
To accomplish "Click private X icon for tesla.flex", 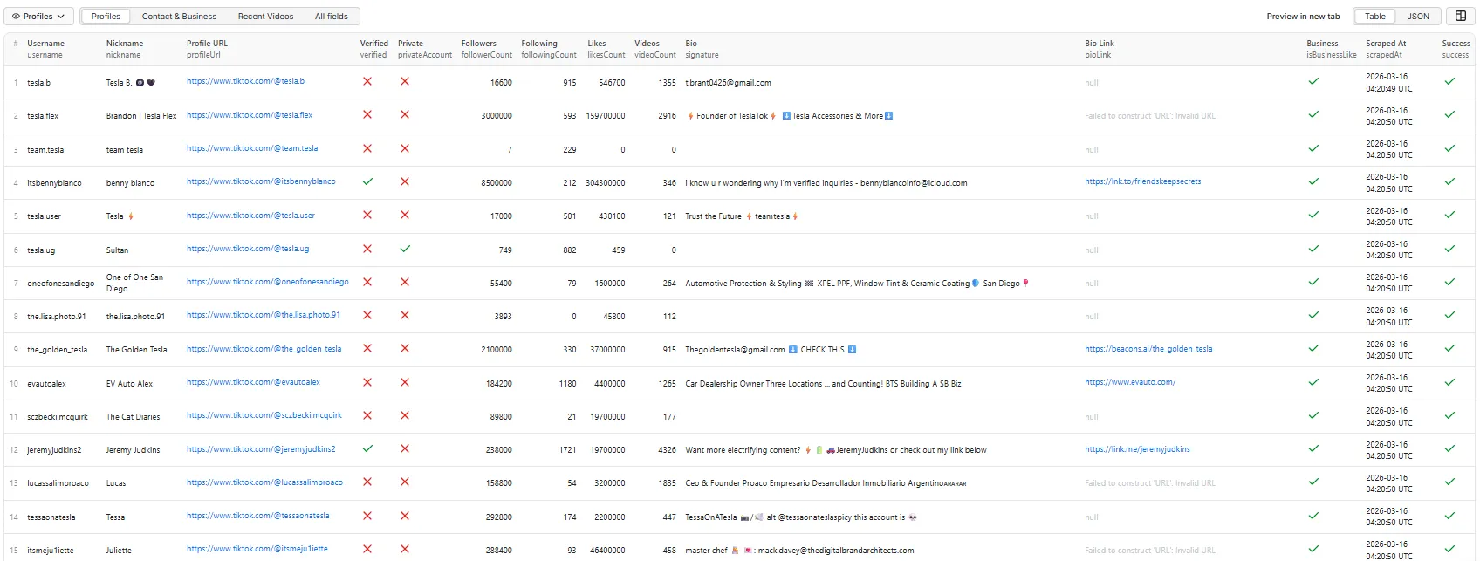I will click(405, 114).
